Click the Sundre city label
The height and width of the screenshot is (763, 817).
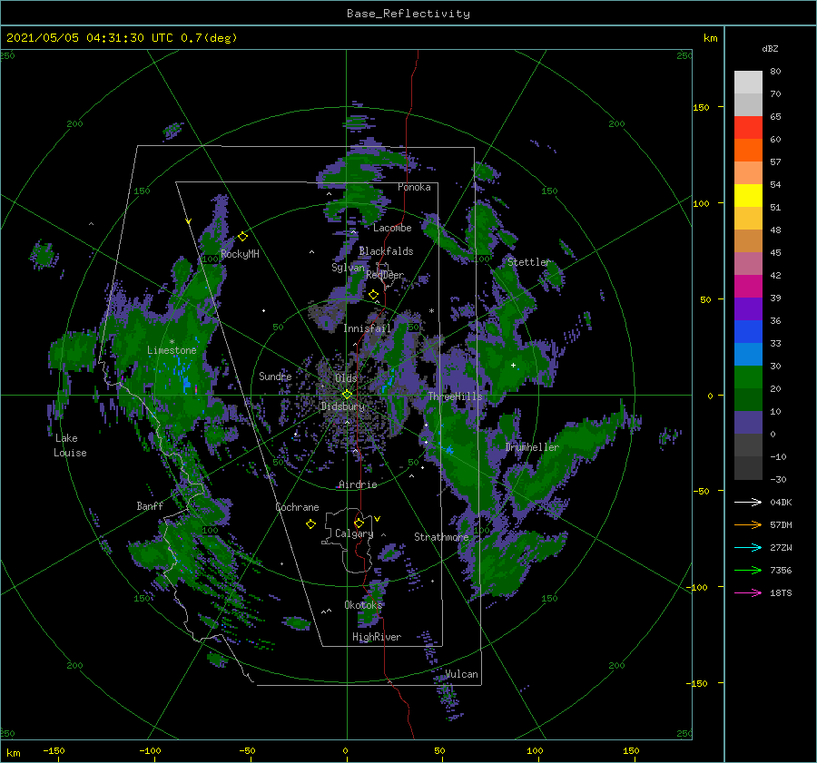[x=275, y=376]
